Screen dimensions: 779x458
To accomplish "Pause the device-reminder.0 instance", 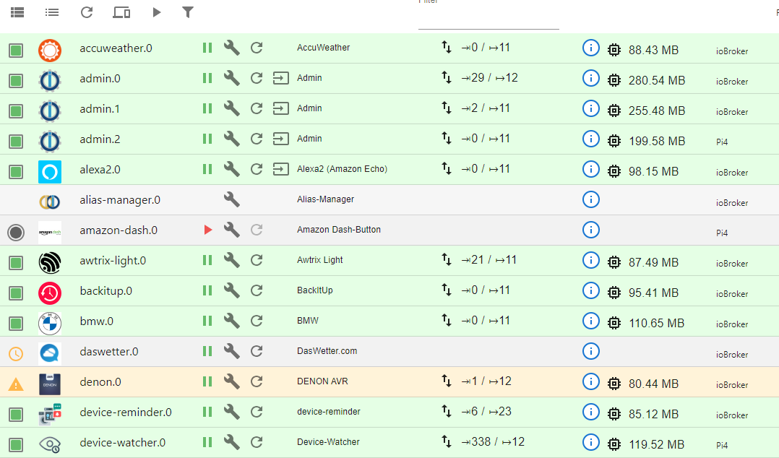I will click(x=207, y=411).
